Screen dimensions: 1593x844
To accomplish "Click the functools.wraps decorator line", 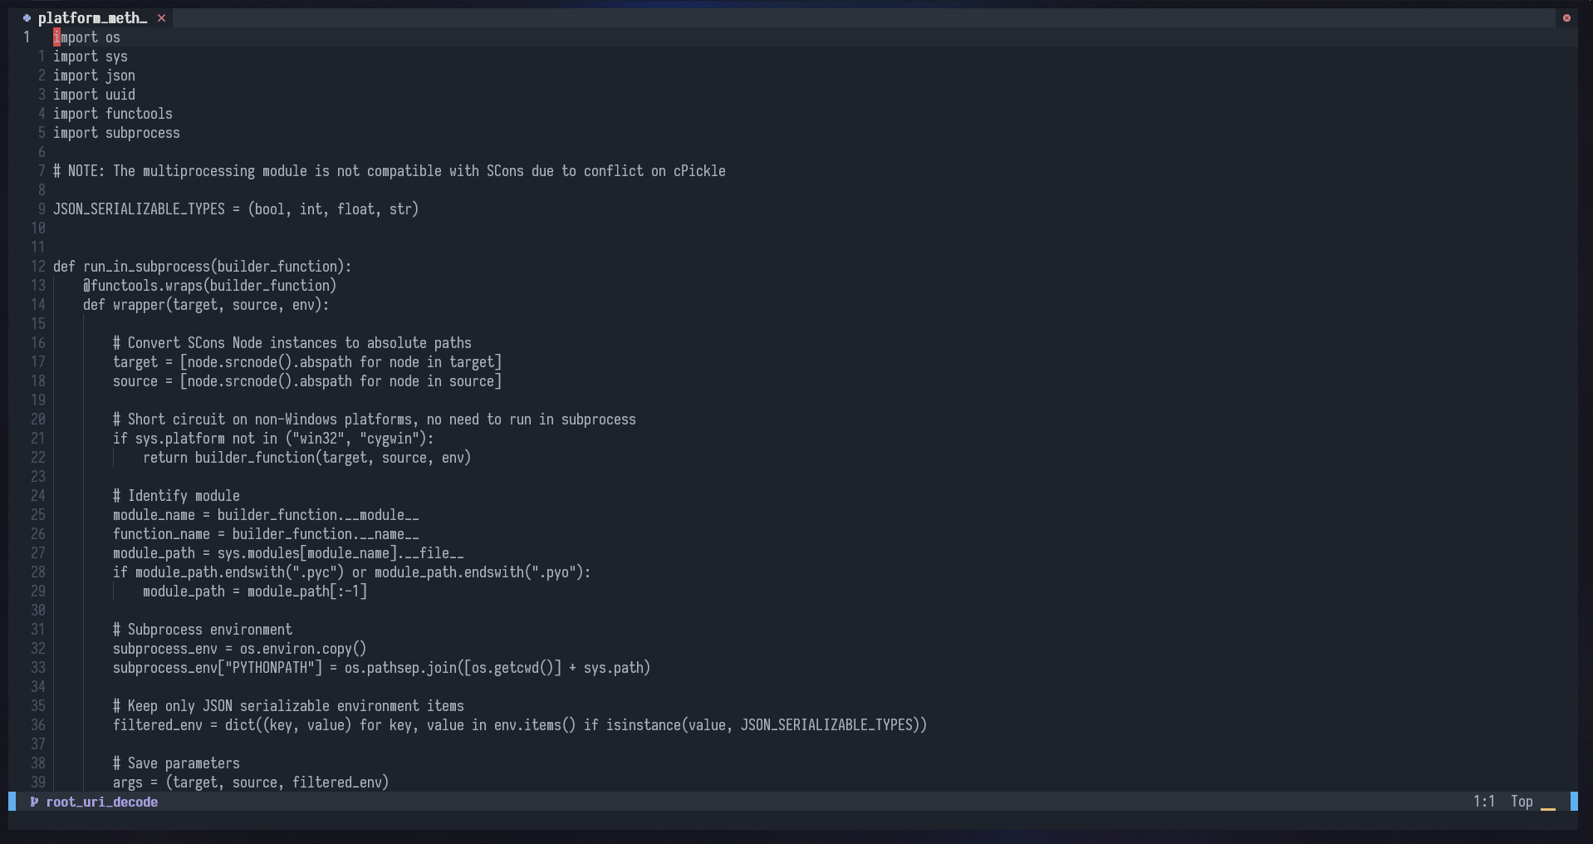I will pyautogui.click(x=209, y=286).
